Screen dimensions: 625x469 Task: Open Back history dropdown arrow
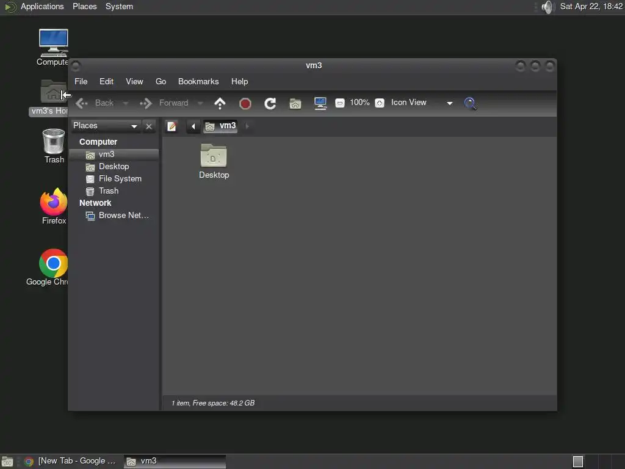coord(126,103)
